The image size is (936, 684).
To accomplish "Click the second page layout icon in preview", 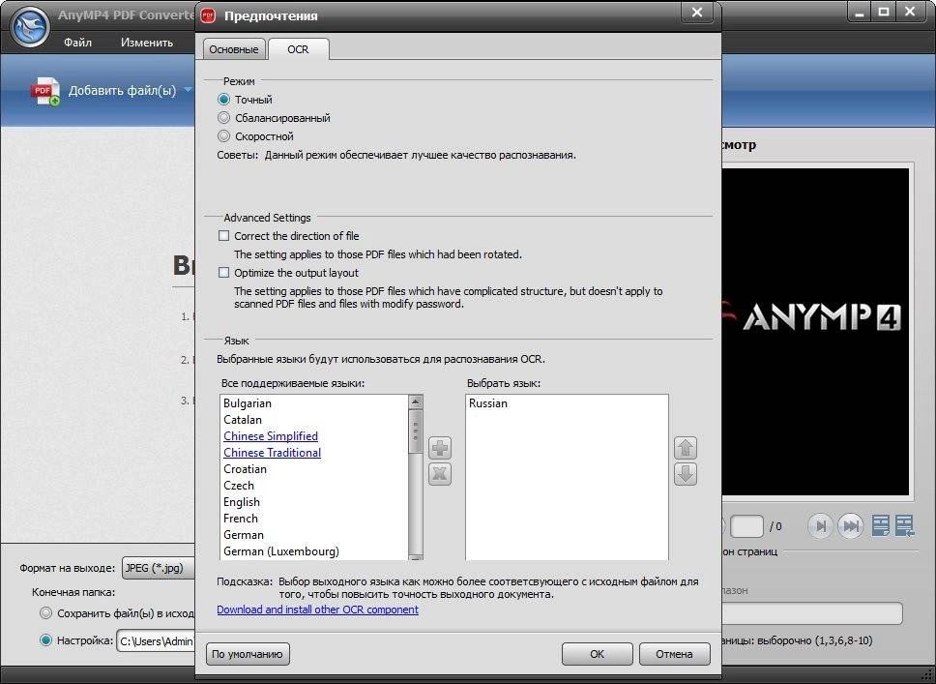I will 905,525.
